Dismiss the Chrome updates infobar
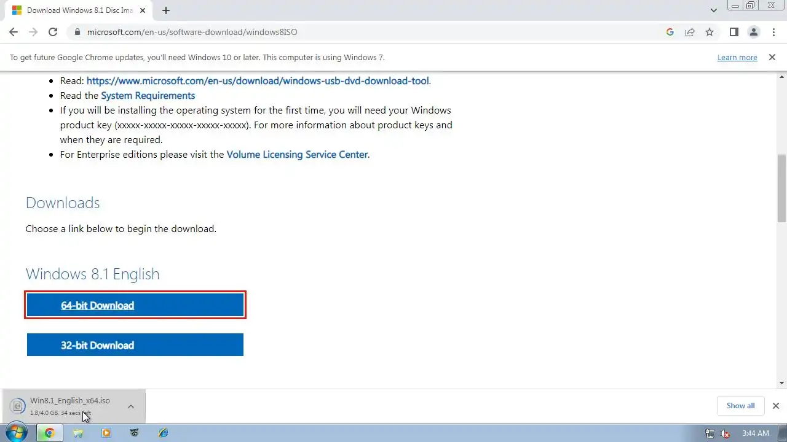The height and width of the screenshot is (442, 787). [772, 57]
